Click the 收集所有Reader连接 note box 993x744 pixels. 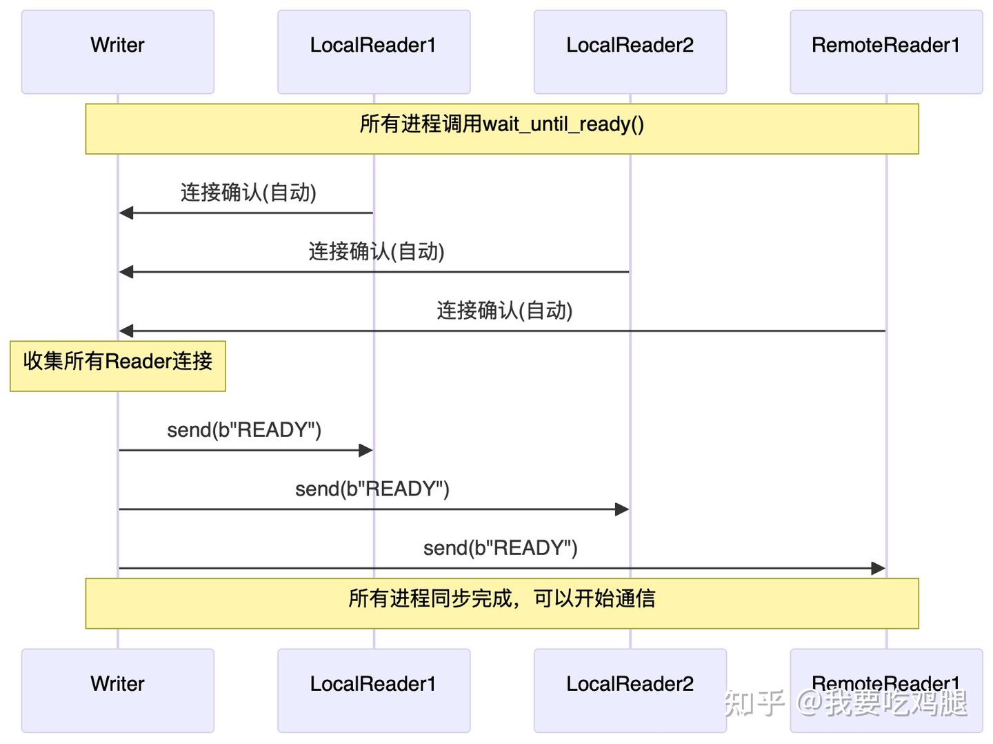pyautogui.click(x=117, y=365)
